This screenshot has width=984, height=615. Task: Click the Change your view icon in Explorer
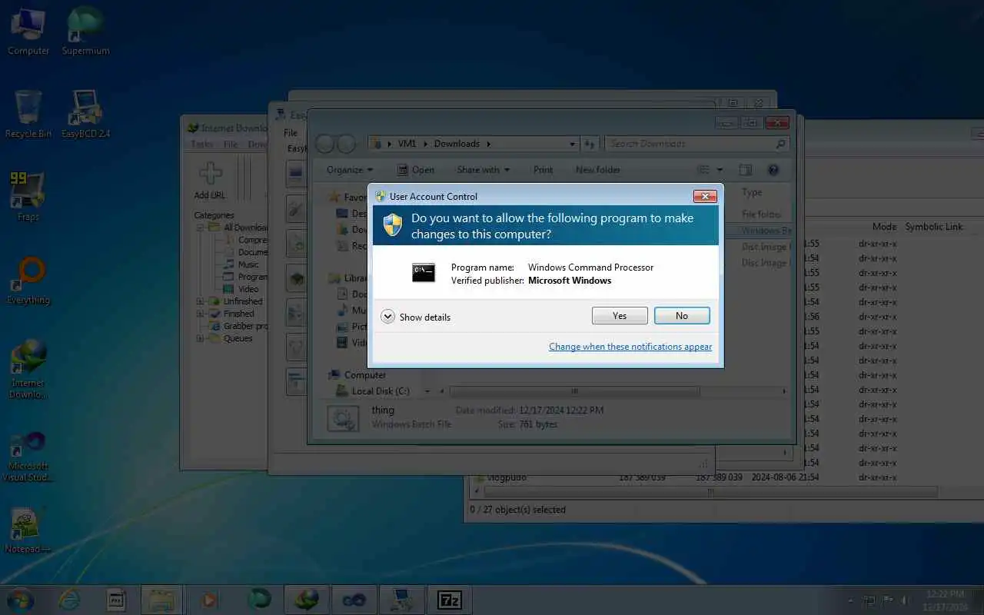pyautogui.click(x=703, y=170)
